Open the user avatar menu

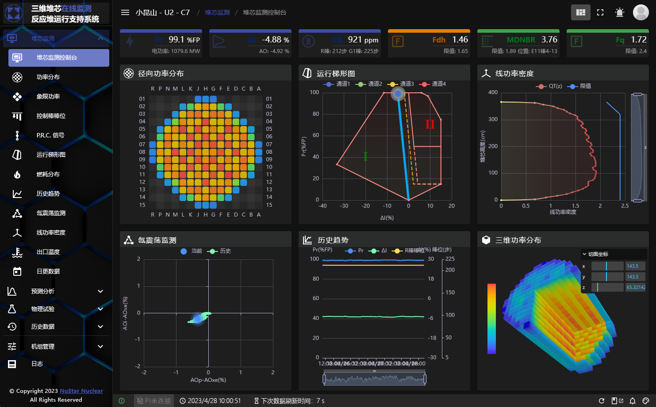click(641, 12)
